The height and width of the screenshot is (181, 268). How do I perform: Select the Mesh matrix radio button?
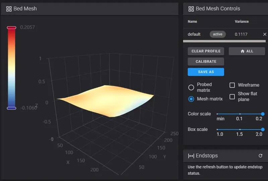[191, 99]
